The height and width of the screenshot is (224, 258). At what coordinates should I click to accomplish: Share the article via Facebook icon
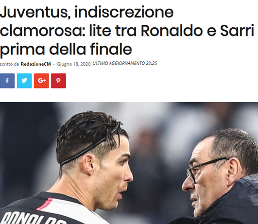(x=7, y=81)
